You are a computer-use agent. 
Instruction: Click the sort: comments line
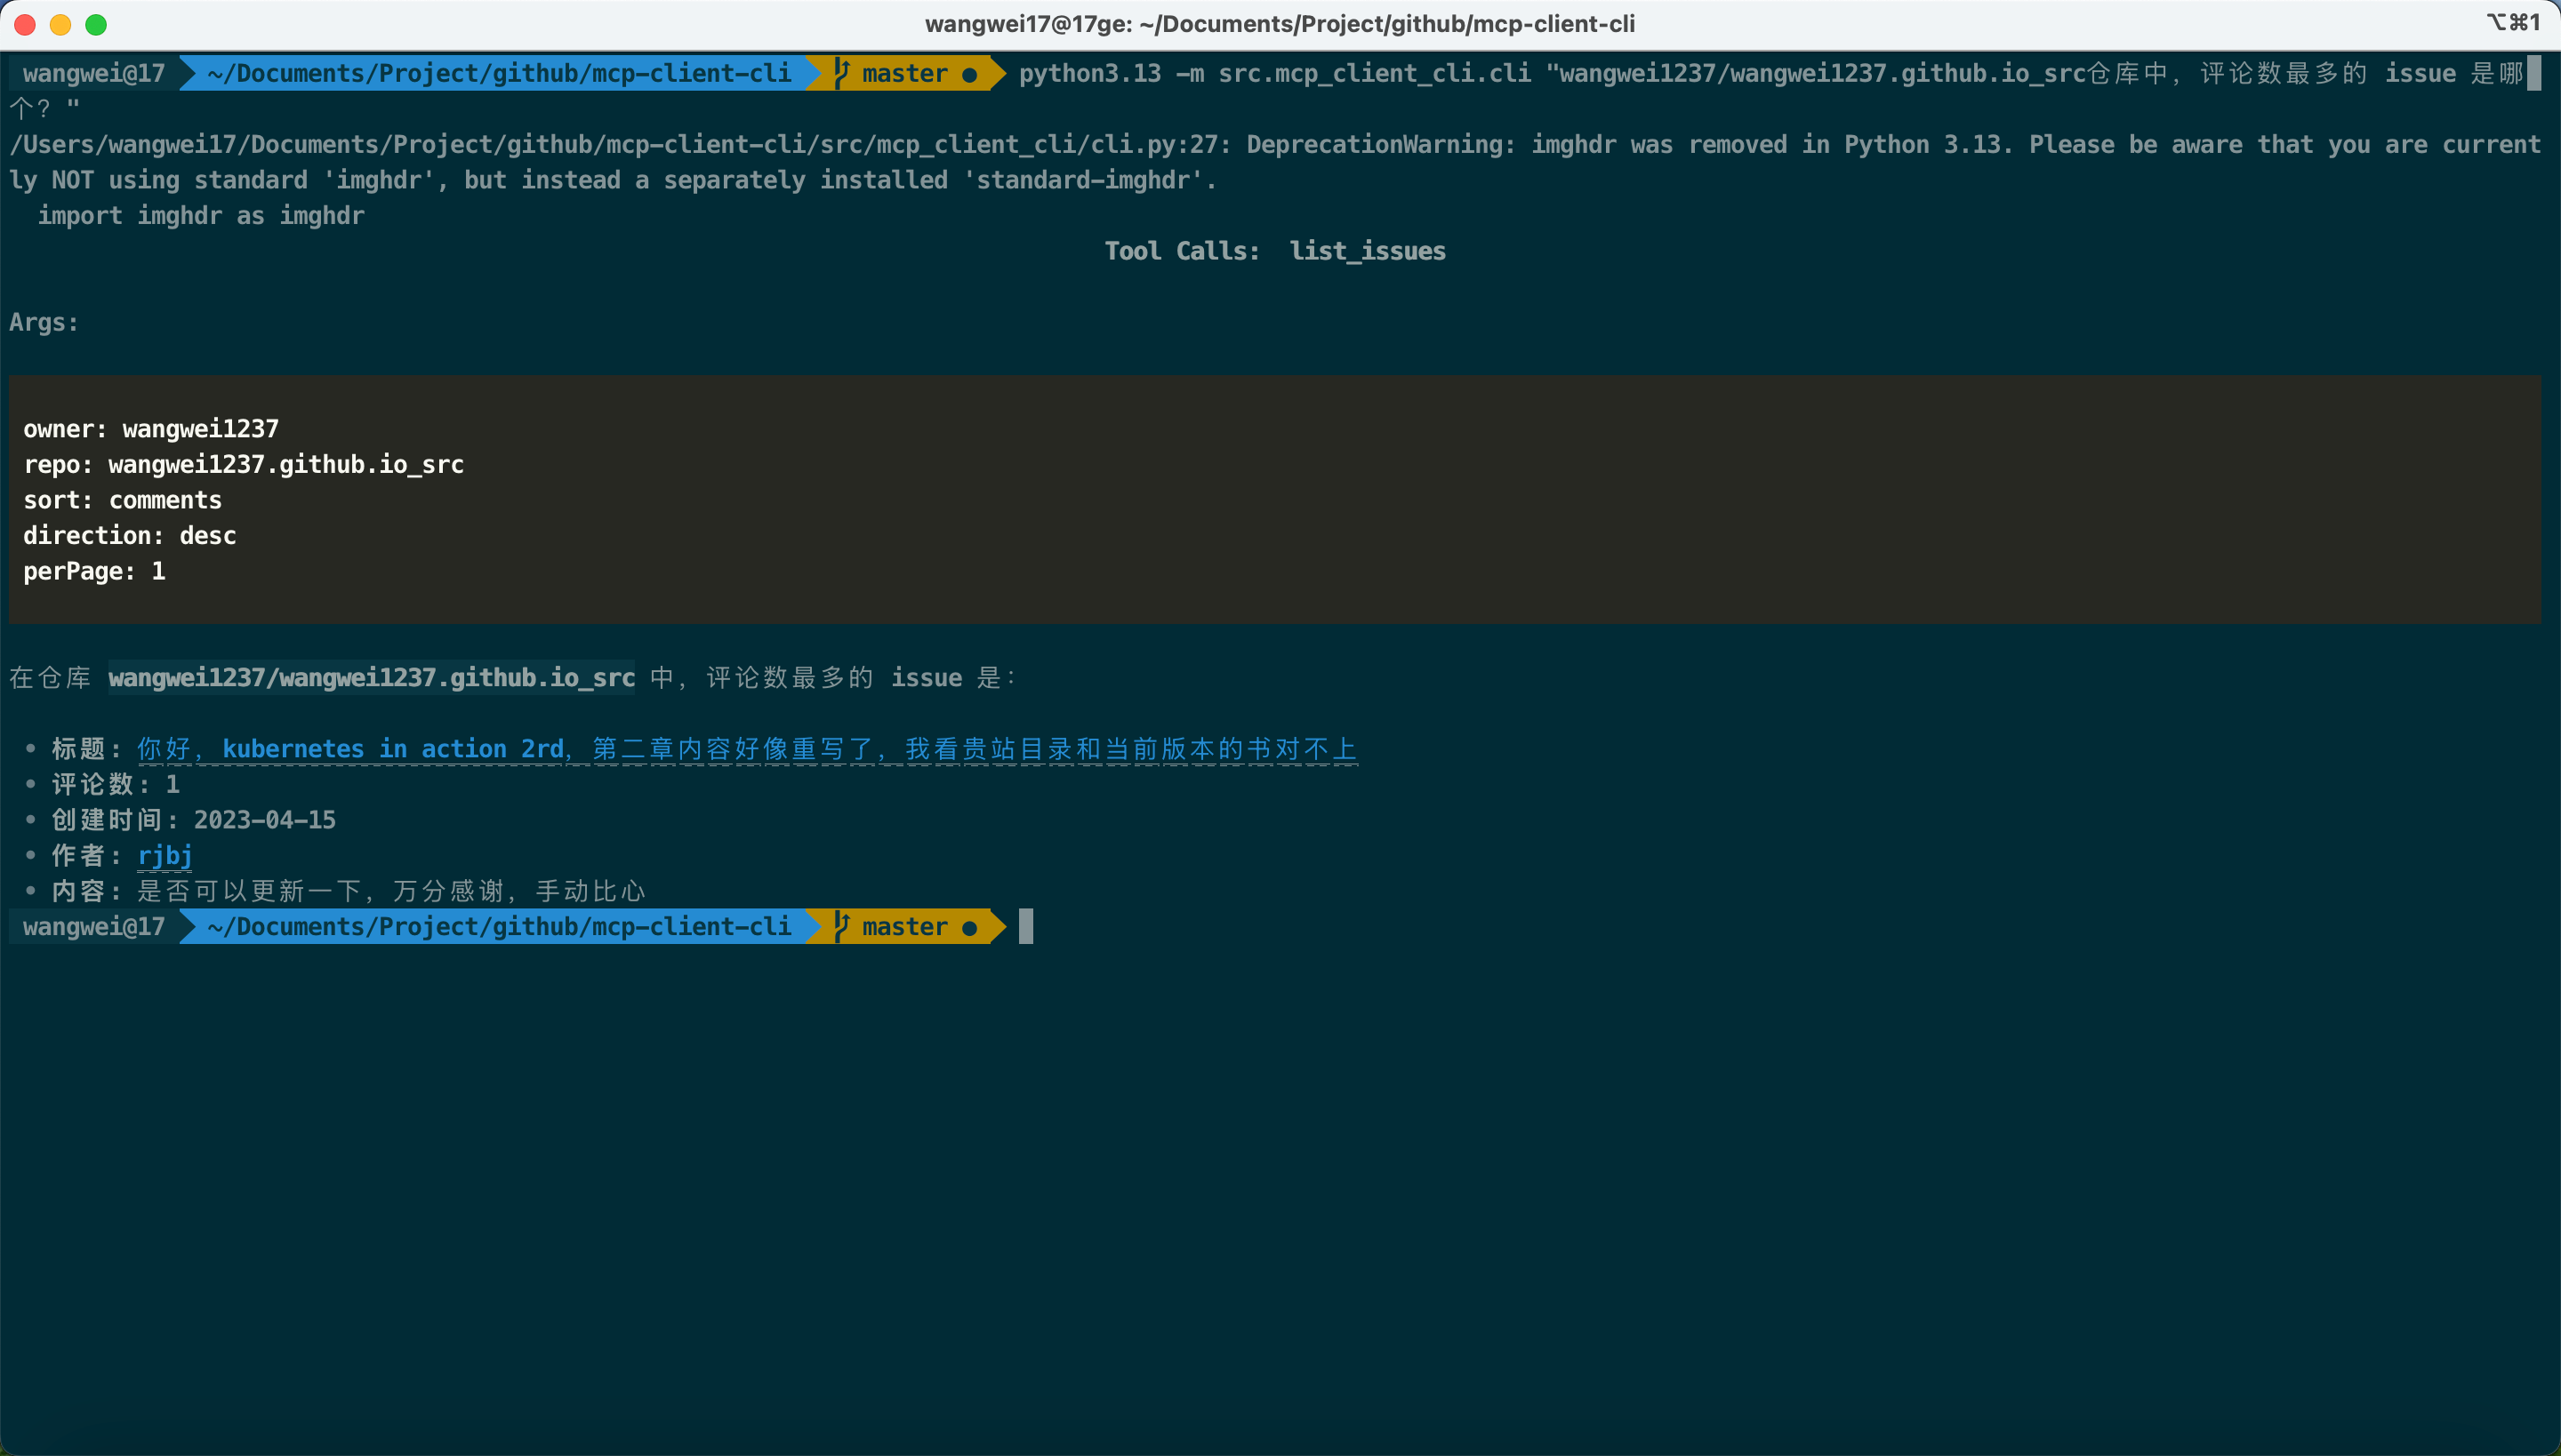point(122,500)
